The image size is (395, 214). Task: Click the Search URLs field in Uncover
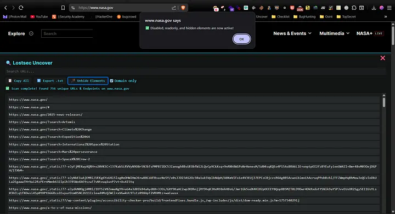click(195, 71)
